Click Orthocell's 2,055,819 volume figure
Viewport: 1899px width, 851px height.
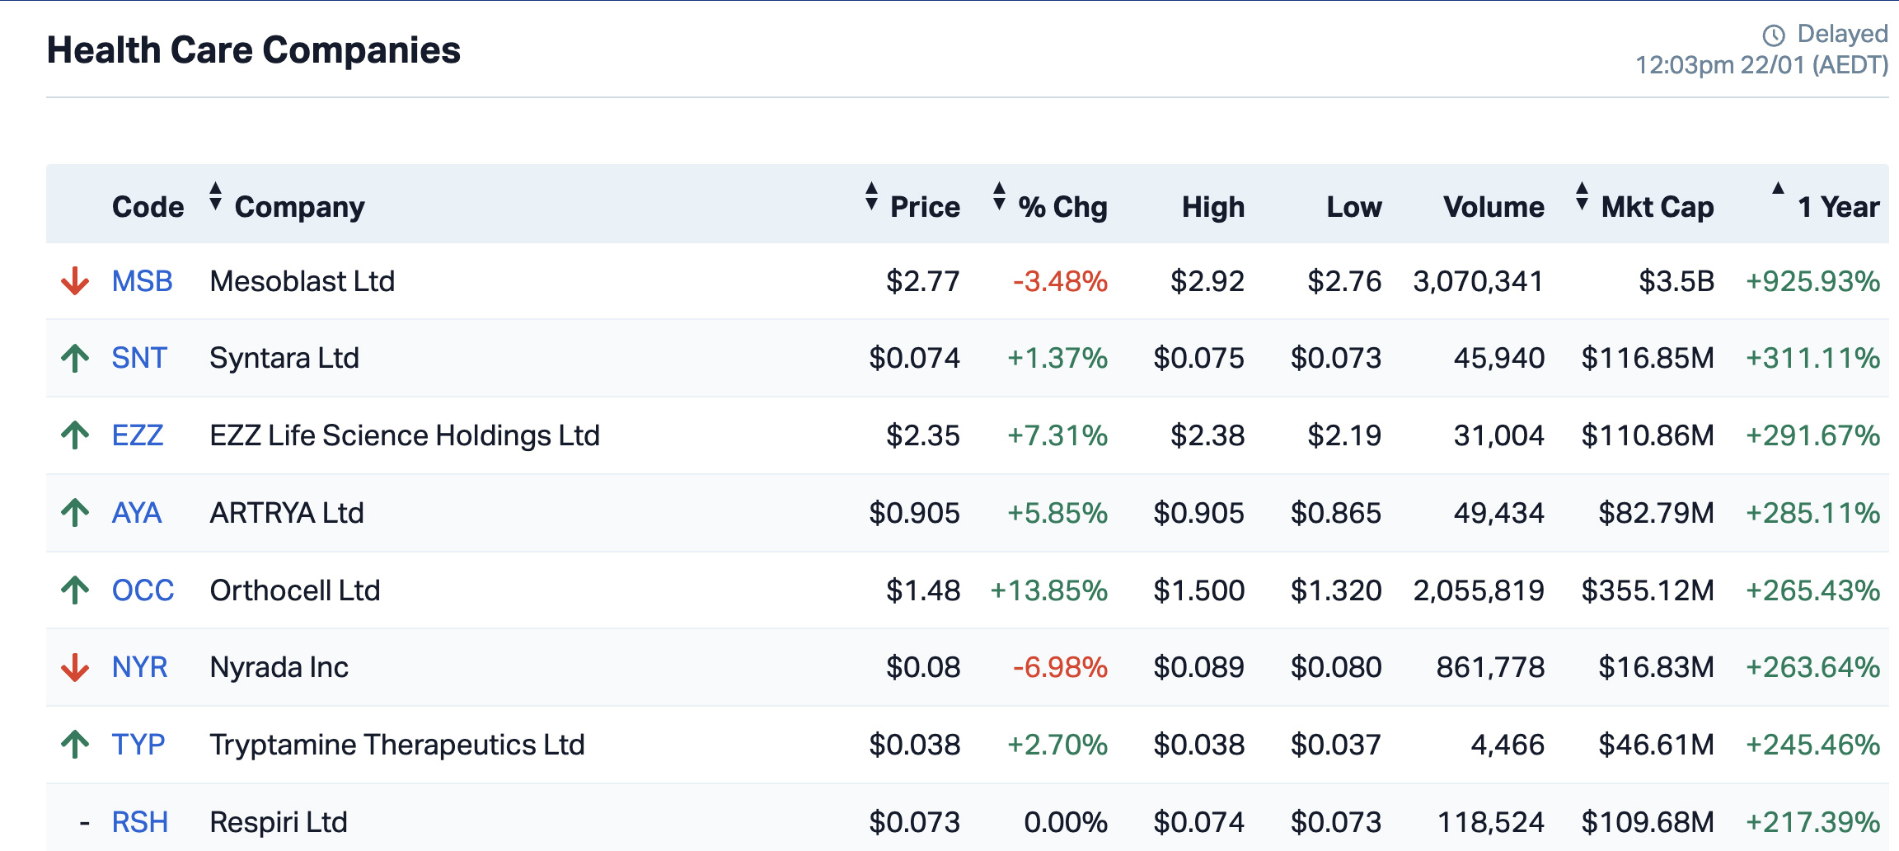(x=1479, y=590)
